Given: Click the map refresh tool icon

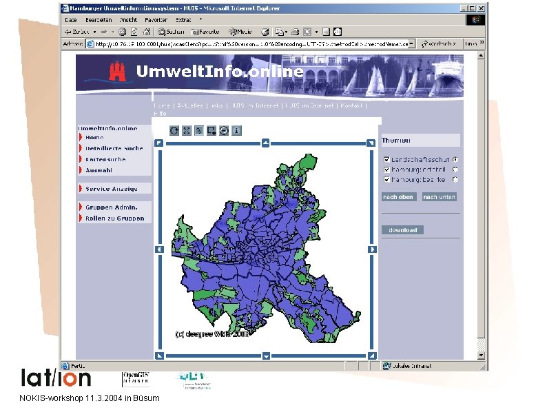Looking at the screenshot, I should coord(174,131).
